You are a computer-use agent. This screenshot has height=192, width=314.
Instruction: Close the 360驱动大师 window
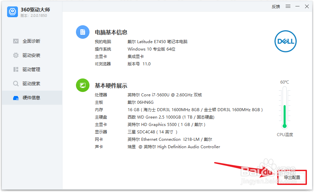pyautogui.click(x=307, y=6)
